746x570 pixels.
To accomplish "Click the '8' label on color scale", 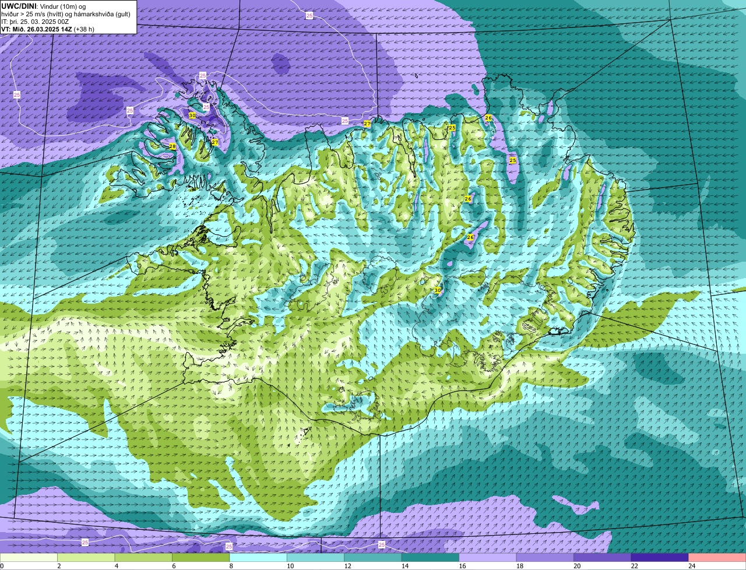I will 231,566.
